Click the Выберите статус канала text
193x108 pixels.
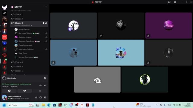22,25
